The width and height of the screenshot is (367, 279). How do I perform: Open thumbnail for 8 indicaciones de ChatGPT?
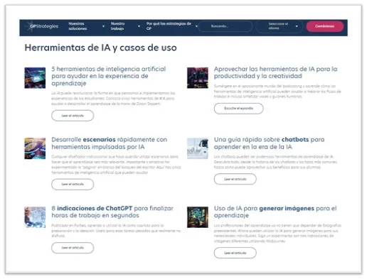[35, 217]
